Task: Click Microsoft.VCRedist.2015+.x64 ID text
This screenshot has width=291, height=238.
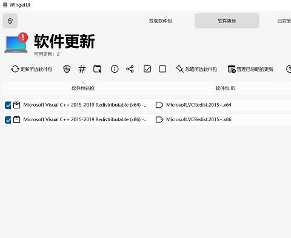Action: tap(199, 105)
